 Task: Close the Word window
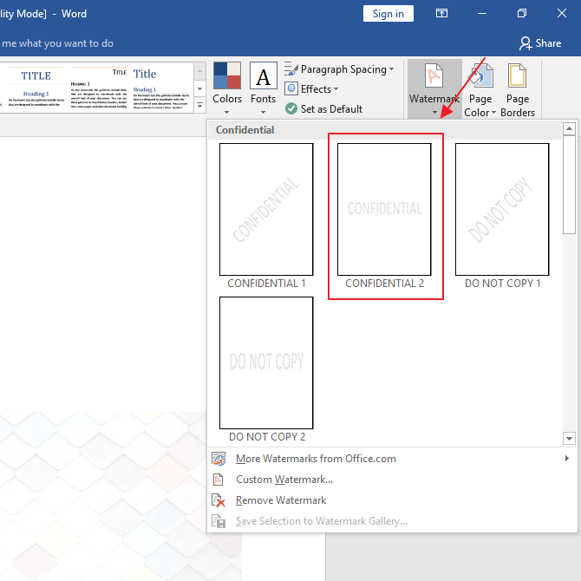[562, 14]
